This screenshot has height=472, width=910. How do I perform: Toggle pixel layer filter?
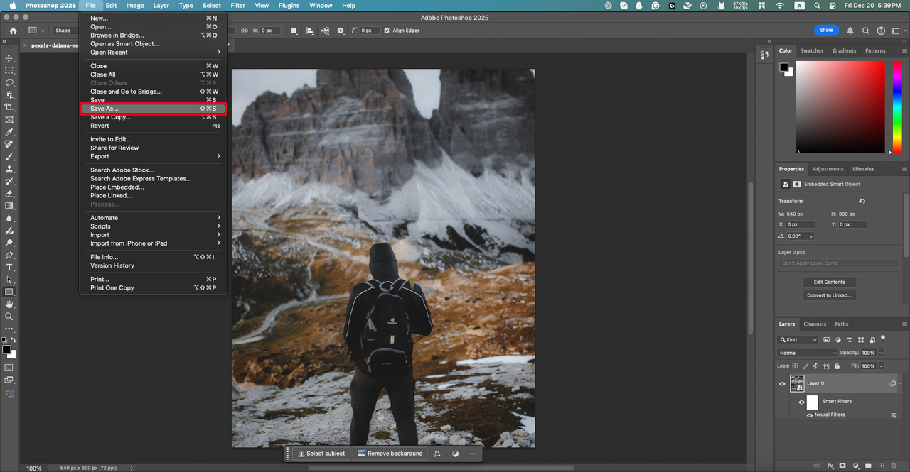[x=827, y=340]
